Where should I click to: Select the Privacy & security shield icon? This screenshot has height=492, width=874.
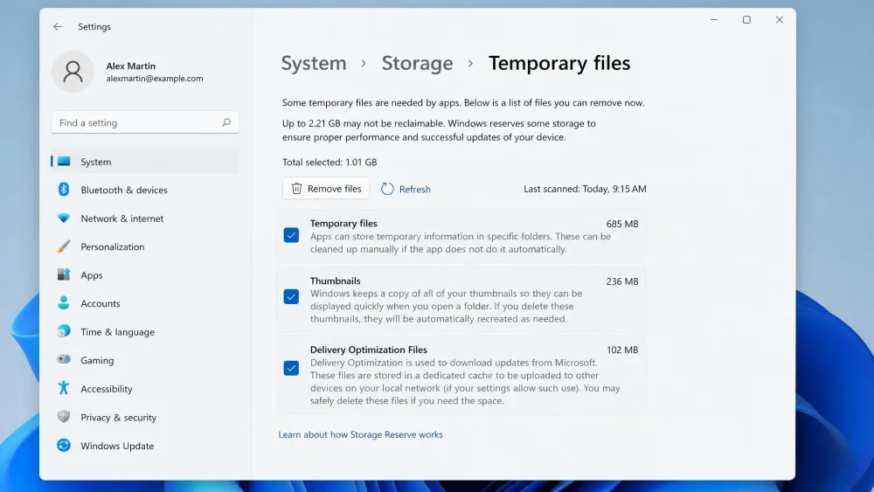64,417
